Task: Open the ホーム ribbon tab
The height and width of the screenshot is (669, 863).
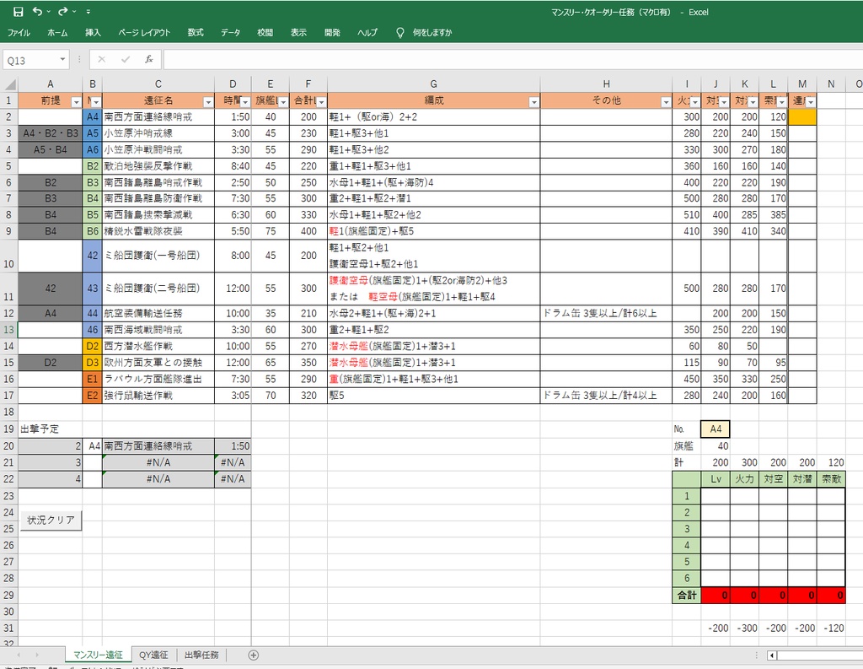Action: point(57,33)
